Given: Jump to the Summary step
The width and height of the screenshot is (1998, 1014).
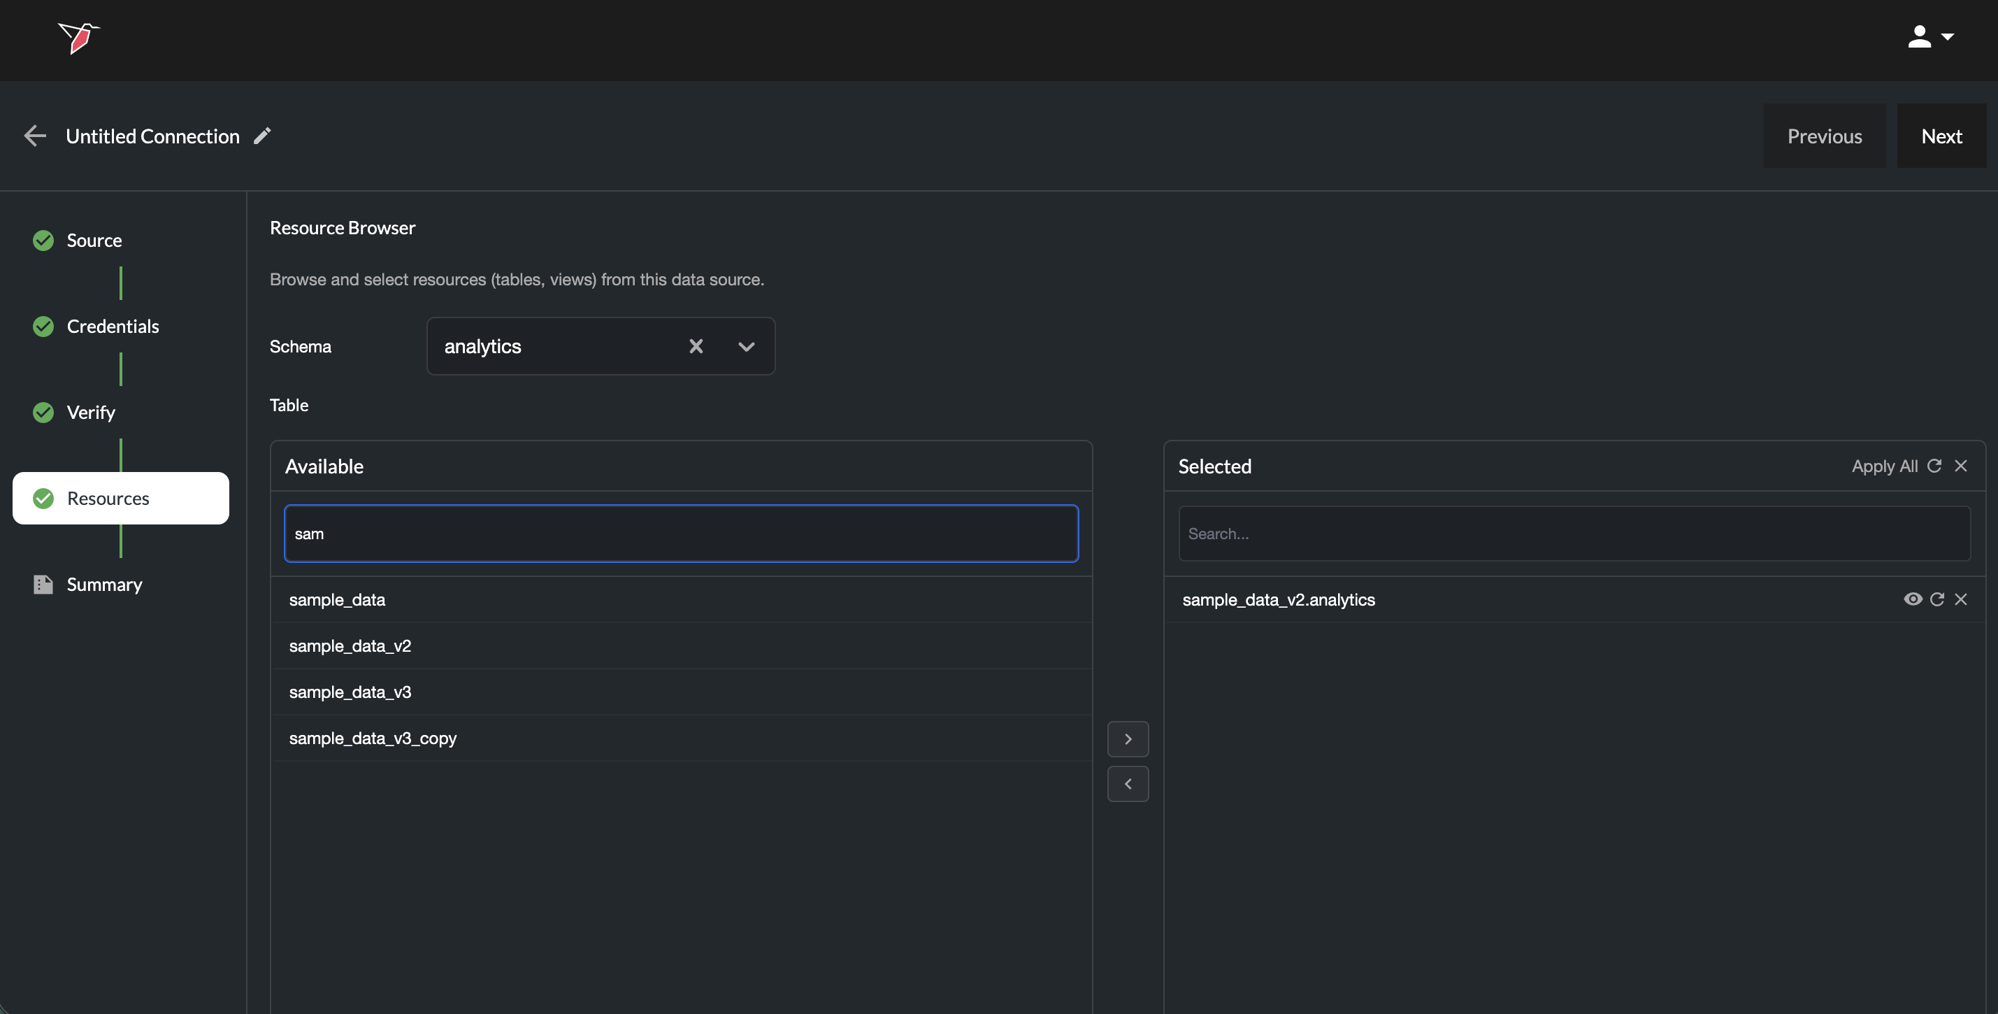Looking at the screenshot, I should (x=104, y=584).
